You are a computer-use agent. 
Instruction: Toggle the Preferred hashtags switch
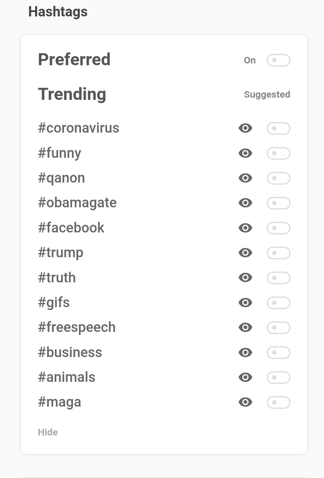(278, 60)
